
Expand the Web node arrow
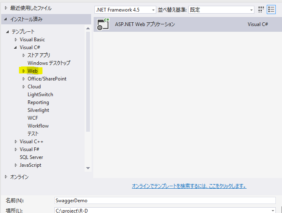[x=23, y=71]
